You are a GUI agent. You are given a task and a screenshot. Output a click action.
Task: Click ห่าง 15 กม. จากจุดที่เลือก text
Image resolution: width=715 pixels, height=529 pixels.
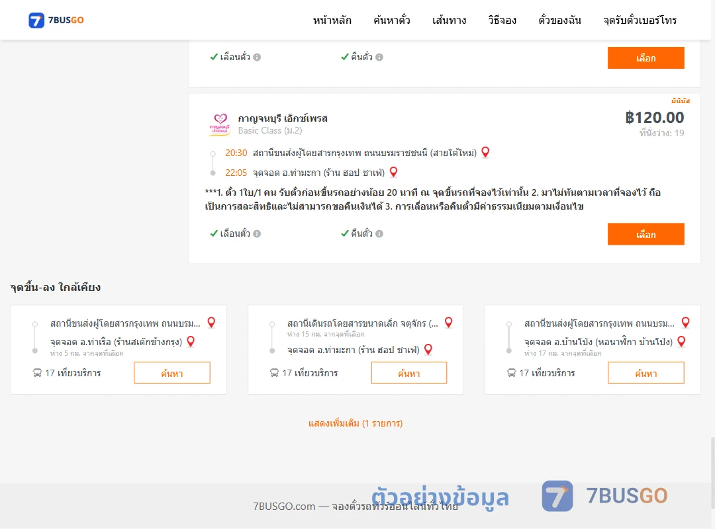[326, 334]
